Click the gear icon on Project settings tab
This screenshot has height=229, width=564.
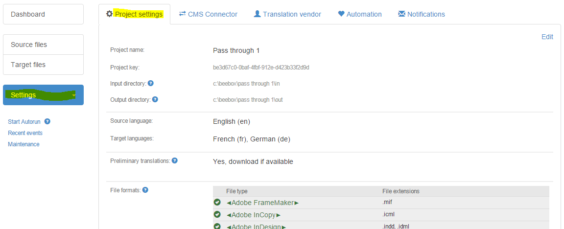click(x=110, y=14)
